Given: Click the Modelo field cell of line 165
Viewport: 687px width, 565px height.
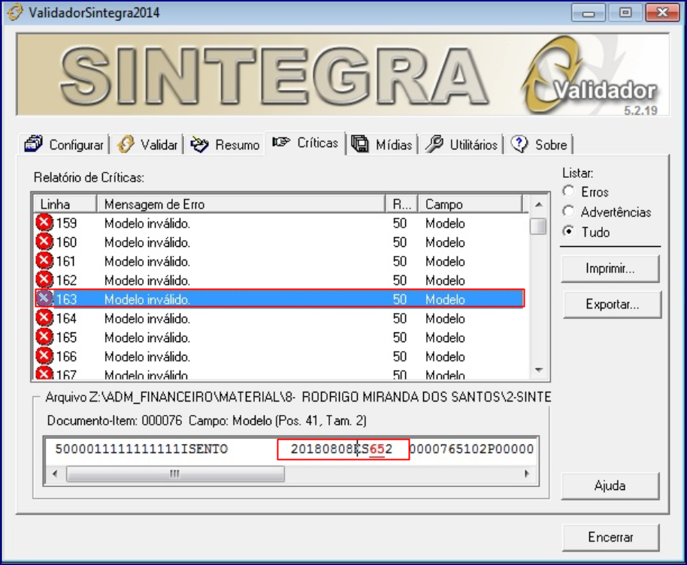Looking at the screenshot, I should pyautogui.click(x=445, y=338).
